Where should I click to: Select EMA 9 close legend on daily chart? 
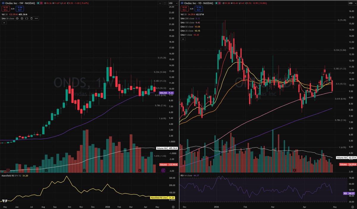(x=187, y=35)
